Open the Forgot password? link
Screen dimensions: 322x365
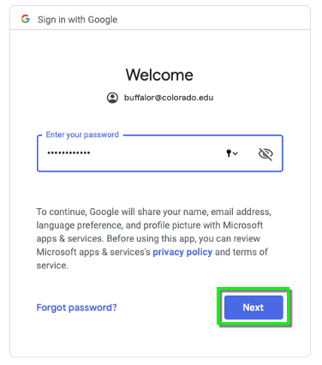click(76, 308)
